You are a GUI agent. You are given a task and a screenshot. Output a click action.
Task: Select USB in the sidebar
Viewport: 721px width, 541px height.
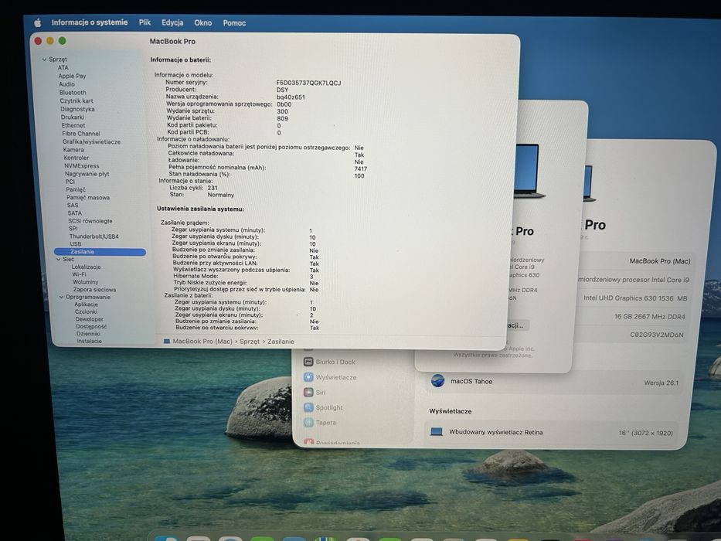pyautogui.click(x=76, y=243)
